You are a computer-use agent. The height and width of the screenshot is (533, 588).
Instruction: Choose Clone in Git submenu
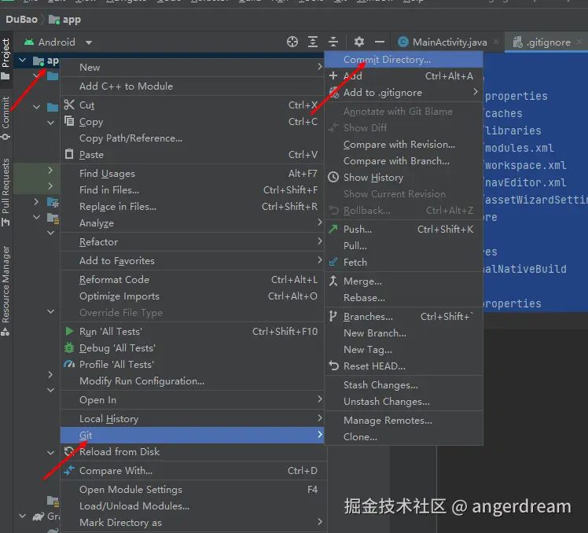click(x=403, y=437)
